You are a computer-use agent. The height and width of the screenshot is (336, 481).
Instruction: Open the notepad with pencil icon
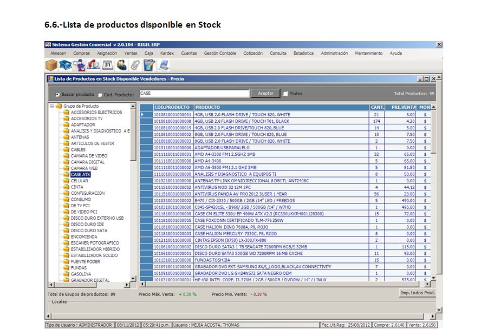[x=149, y=65]
